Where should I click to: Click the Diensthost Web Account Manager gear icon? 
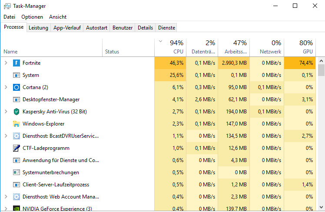[17, 197]
